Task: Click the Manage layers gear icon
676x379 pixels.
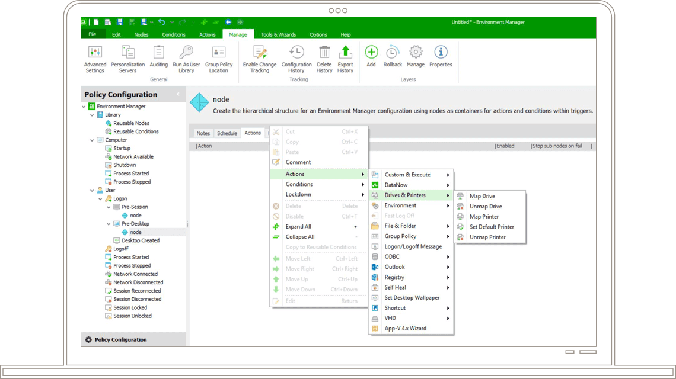Action: click(416, 56)
